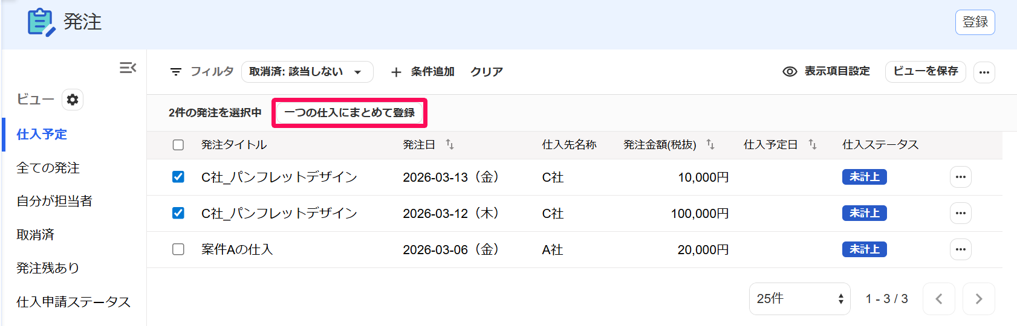Uncheck the 2026-03-12 C社 order checkbox
The width and height of the screenshot is (1017, 326).
pyautogui.click(x=178, y=213)
